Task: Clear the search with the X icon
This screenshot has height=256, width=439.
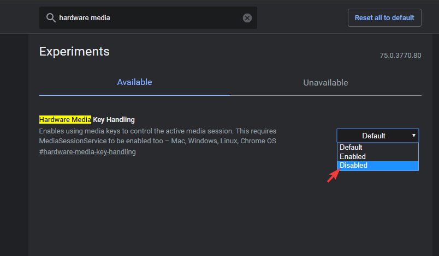Action: coord(247,18)
